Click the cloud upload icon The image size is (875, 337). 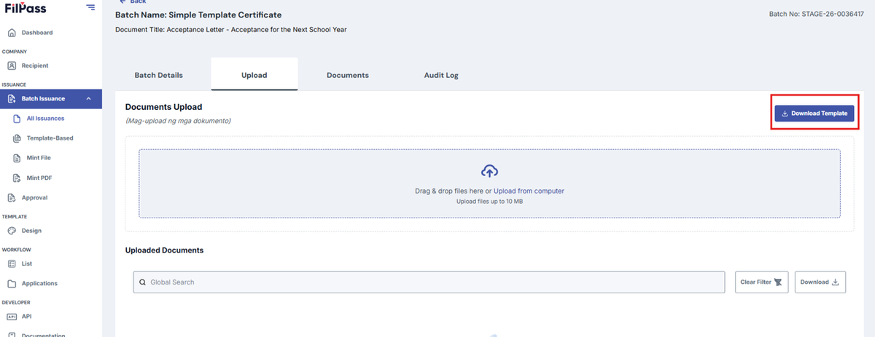(x=489, y=171)
